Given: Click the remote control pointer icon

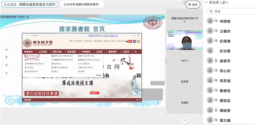Looking at the screenshot, I should tap(6, 57).
